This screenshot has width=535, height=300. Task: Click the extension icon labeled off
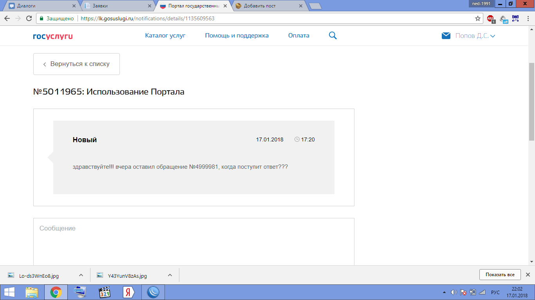pos(504,18)
